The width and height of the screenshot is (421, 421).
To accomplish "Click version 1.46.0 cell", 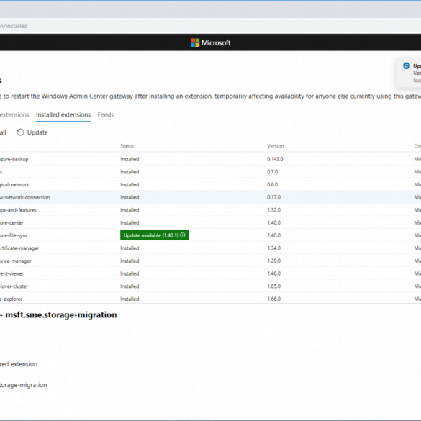I will (273, 273).
